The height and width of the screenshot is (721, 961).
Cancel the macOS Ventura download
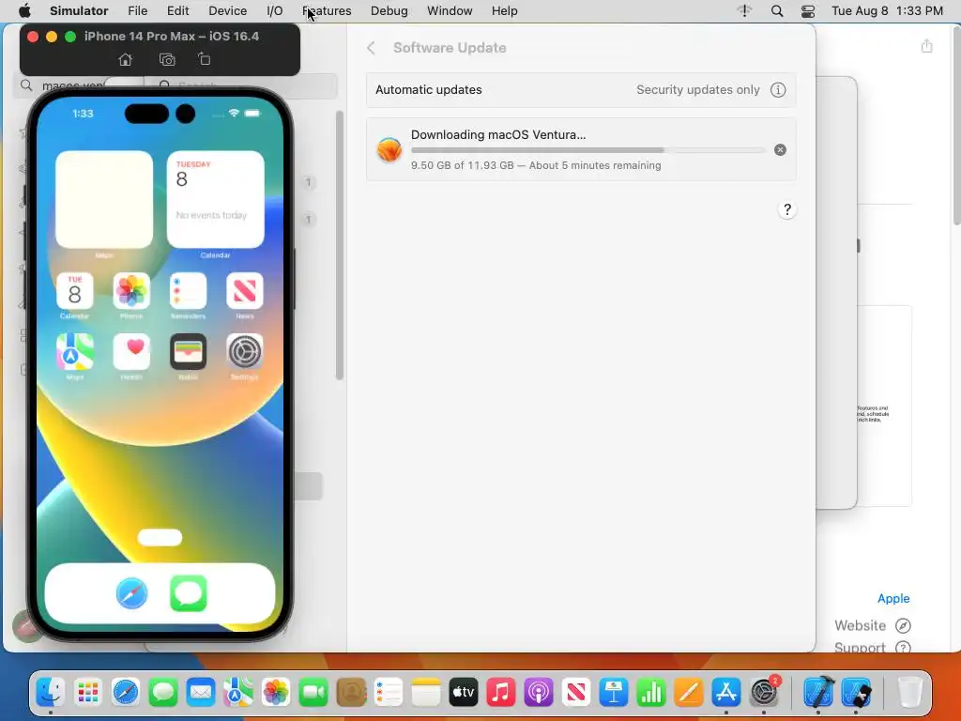tap(780, 149)
